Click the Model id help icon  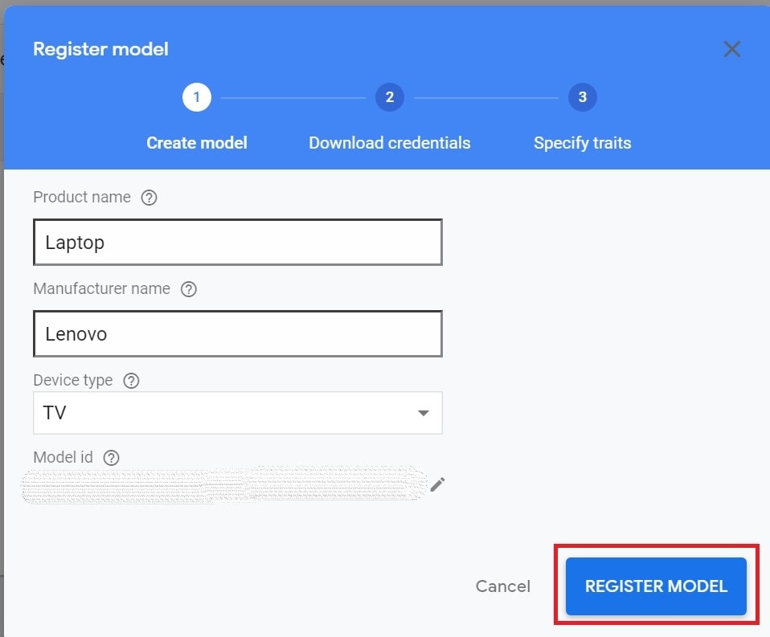112,458
